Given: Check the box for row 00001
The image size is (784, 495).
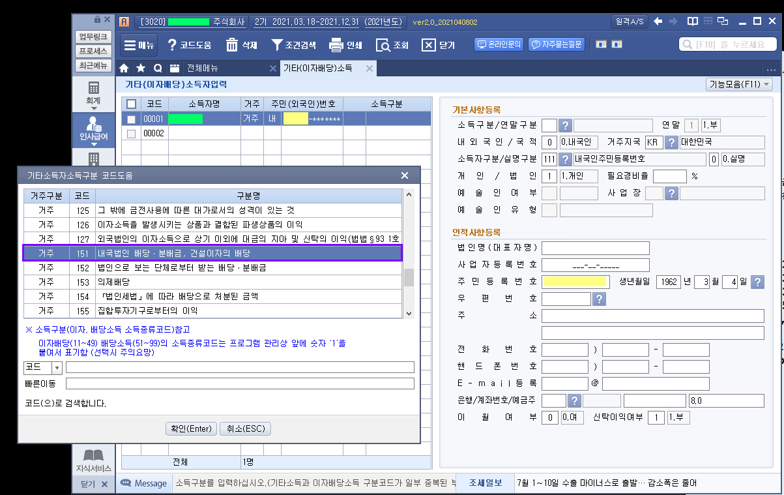Looking at the screenshot, I should (x=132, y=119).
